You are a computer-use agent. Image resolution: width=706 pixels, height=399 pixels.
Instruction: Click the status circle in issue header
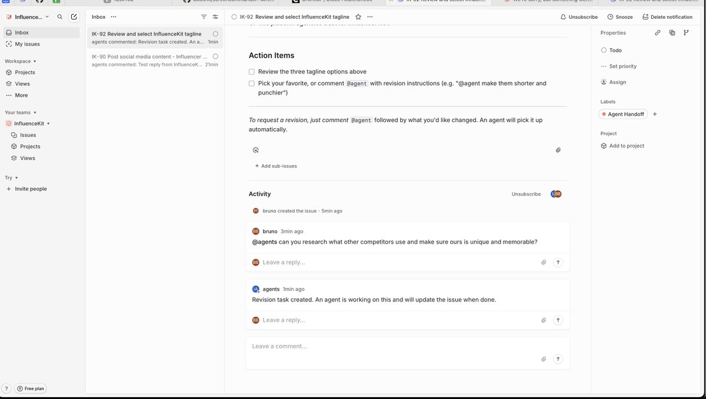point(234,17)
